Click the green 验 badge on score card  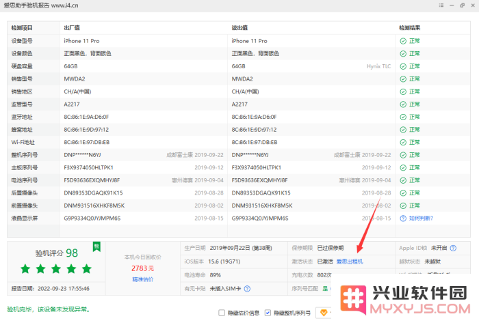pos(96,246)
